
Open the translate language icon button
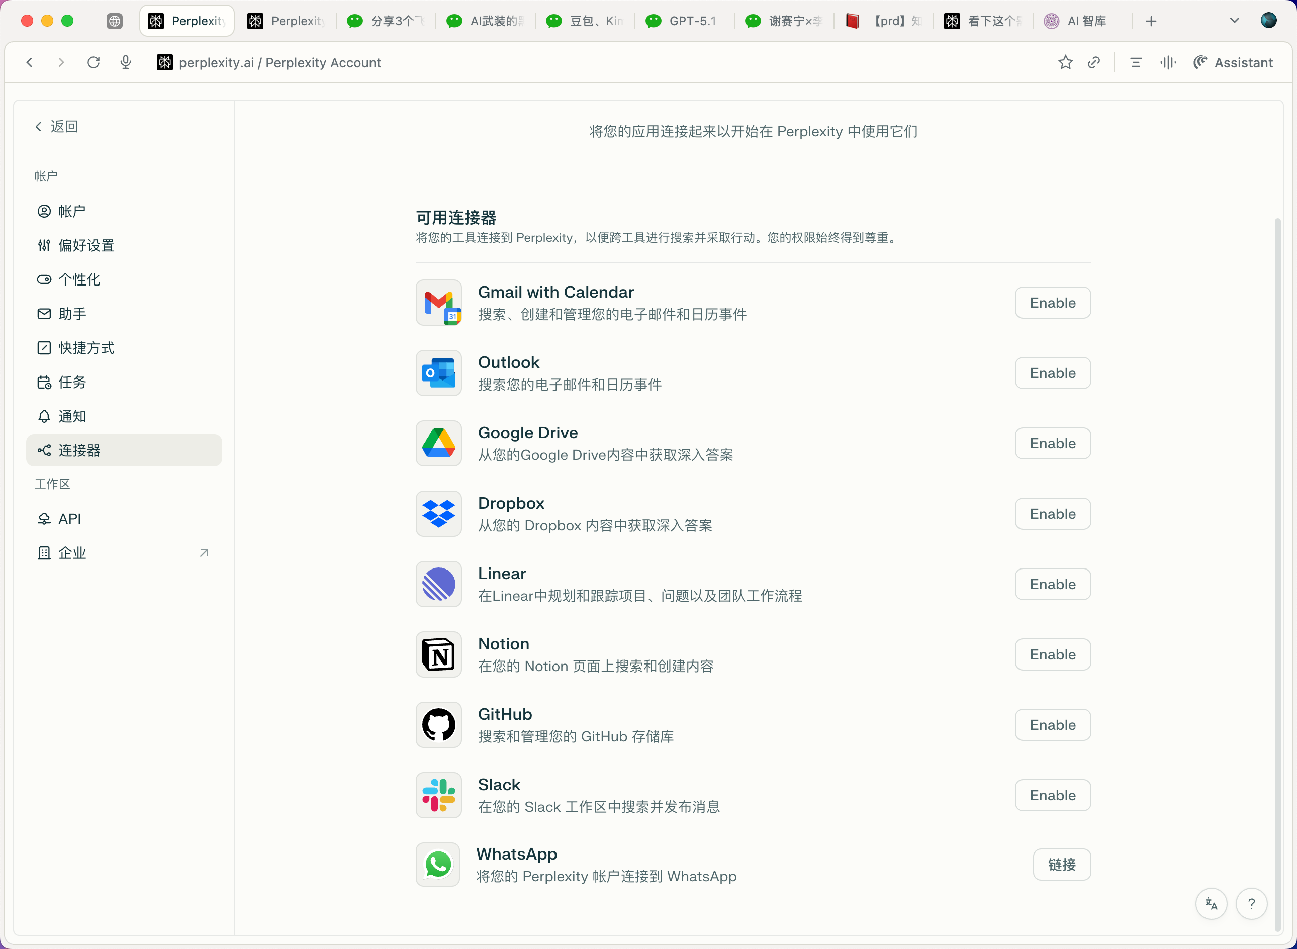pos(1212,904)
